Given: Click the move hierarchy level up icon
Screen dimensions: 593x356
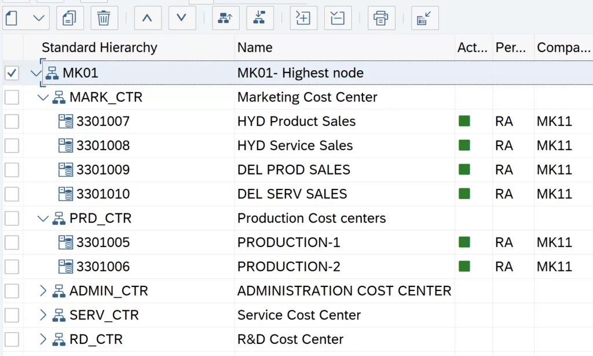Looking at the screenshot, I should [x=225, y=18].
